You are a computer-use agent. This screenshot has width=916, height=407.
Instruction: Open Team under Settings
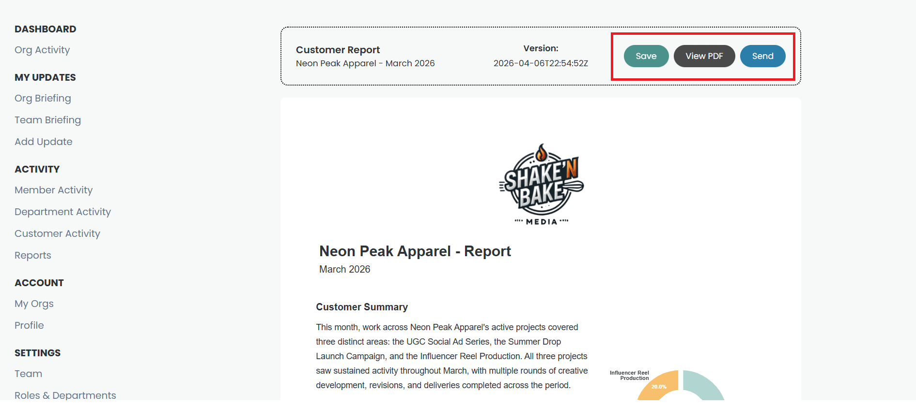28,374
